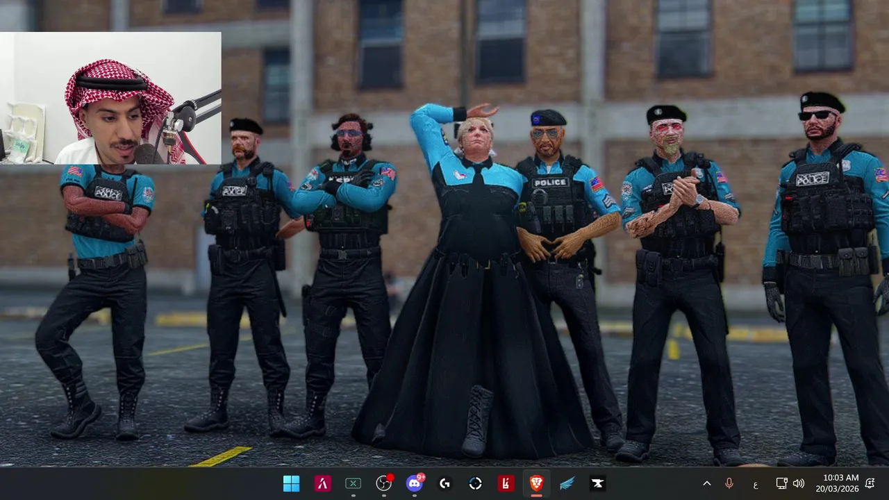Viewport: 889px width, 500px height.
Task: Open the red A-logo app on taskbar
Action: point(322,483)
